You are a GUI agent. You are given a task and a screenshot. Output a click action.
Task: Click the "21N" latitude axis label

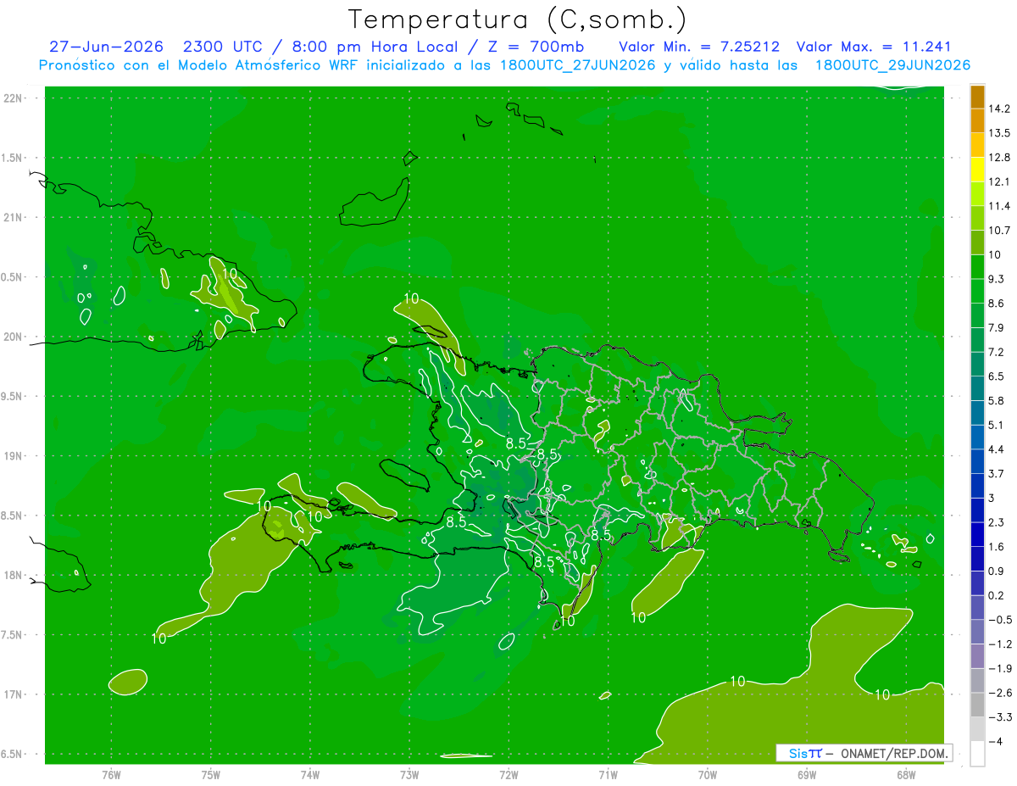click(x=14, y=217)
